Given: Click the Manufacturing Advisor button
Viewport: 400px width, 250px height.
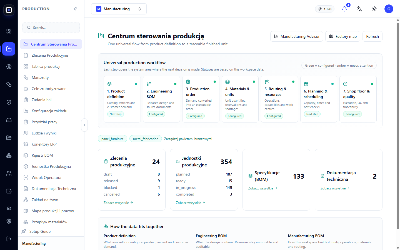Looking at the screenshot, I should click(297, 36).
